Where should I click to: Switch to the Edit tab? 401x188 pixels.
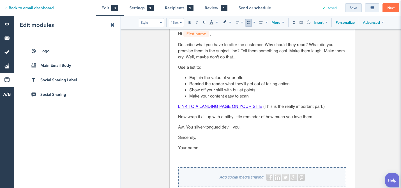(x=110, y=8)
